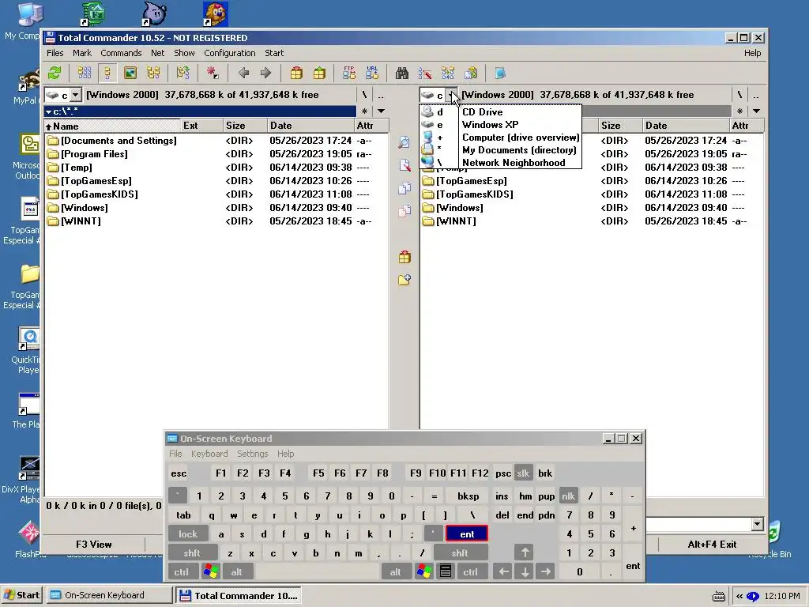Expand the command line history dropdown
Image resolution: width=809 pixels, height=607 pixels.
[757, 525]
